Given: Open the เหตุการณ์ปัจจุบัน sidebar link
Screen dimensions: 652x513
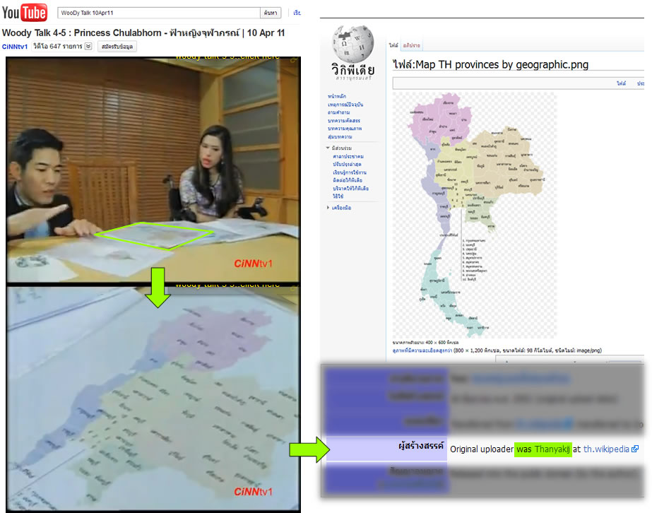Looking at the screenshot, I should (345, 105).
